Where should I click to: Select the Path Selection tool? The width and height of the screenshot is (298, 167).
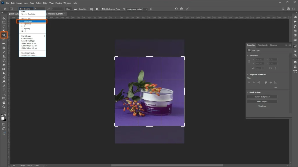(x=3, y=94)
